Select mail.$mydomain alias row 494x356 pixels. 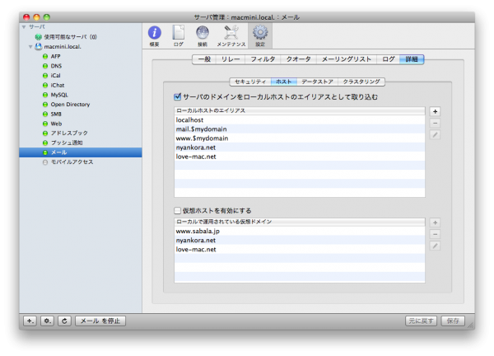(300, 129)
